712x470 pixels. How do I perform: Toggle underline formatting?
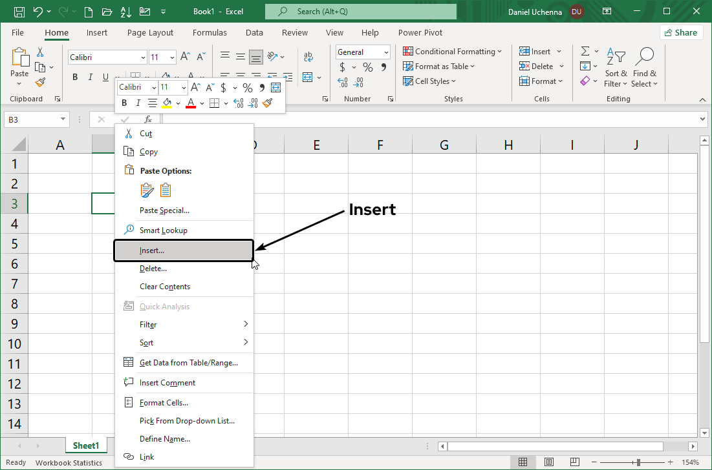click(104, 77)
